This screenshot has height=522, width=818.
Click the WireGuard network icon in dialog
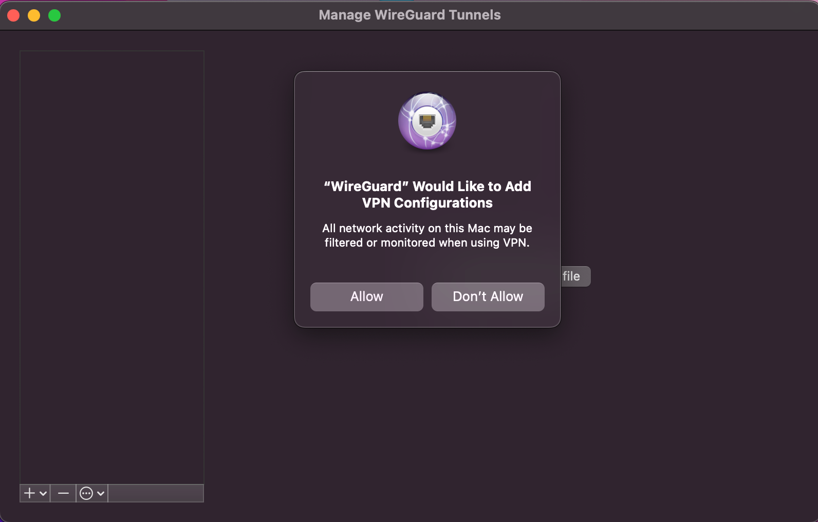point(427,121)
